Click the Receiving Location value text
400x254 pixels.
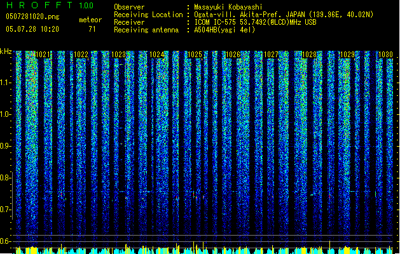[284, 15]
